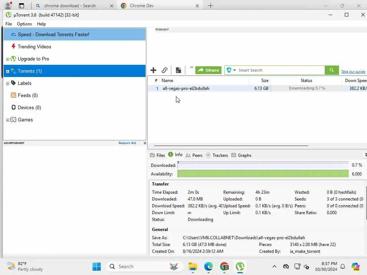Click the browser tab-groups icon

point(21,6)
